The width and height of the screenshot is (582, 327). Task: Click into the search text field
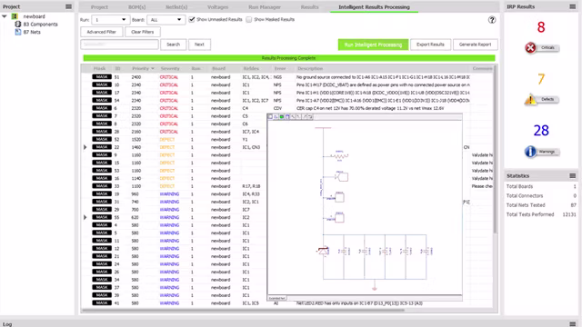pyautogui.click(x=119, y=45)
